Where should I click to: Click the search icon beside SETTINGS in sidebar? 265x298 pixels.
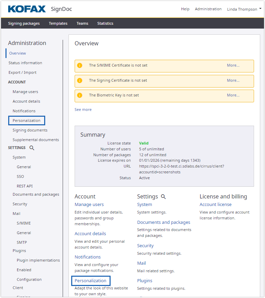(x=32, y=148)
